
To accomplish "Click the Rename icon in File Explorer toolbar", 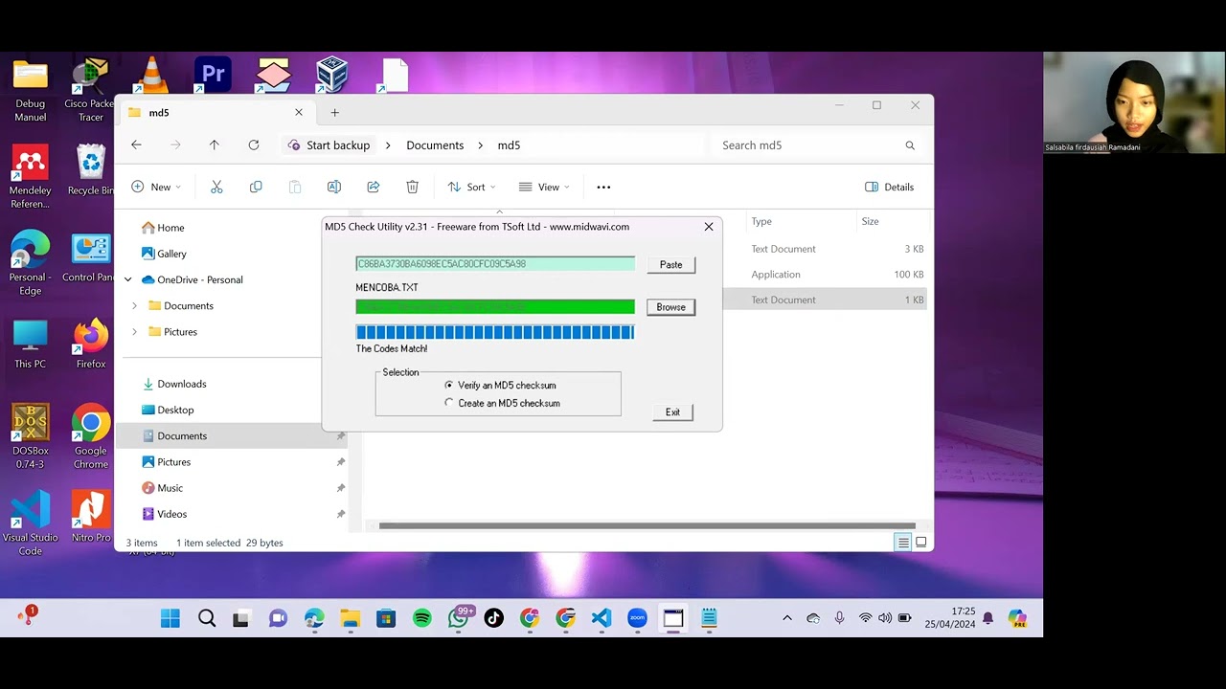I will pyautogui.click(x=333, y=187).
